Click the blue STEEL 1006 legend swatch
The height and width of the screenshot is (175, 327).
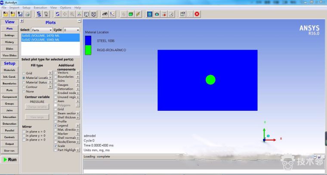[88, 40]
